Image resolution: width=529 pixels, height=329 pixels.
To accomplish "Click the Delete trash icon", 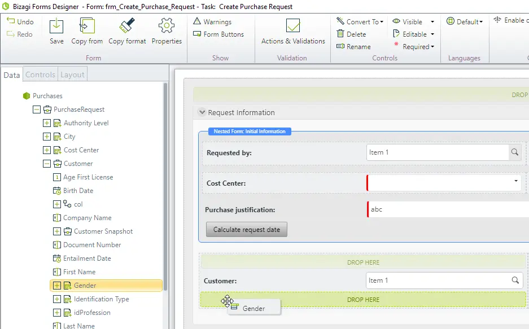I will [x=340, y=34].
